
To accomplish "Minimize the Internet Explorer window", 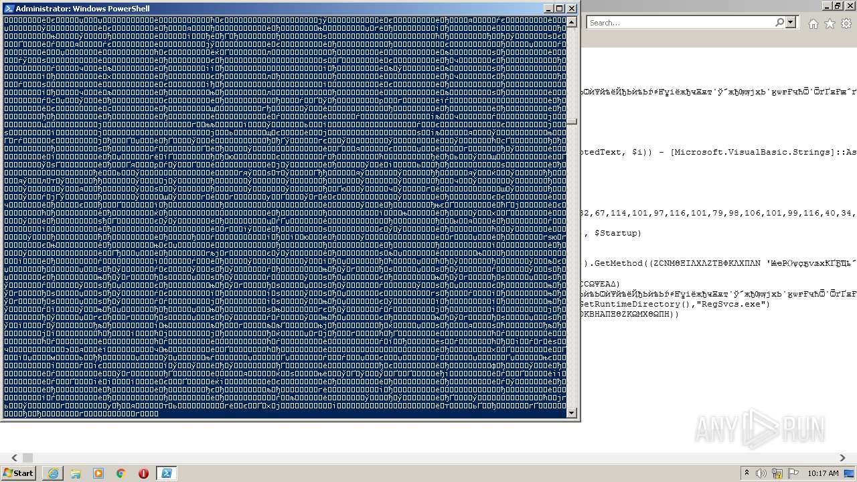I will pos(826,6).
